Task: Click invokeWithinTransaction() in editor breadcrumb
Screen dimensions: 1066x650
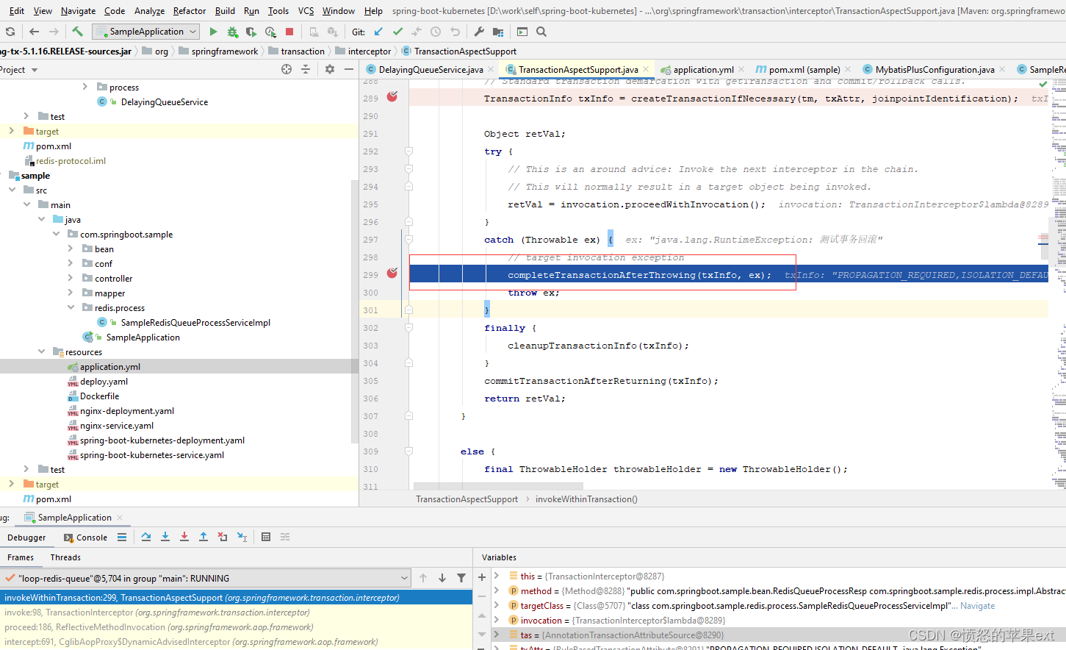Action: pos(586,499)
